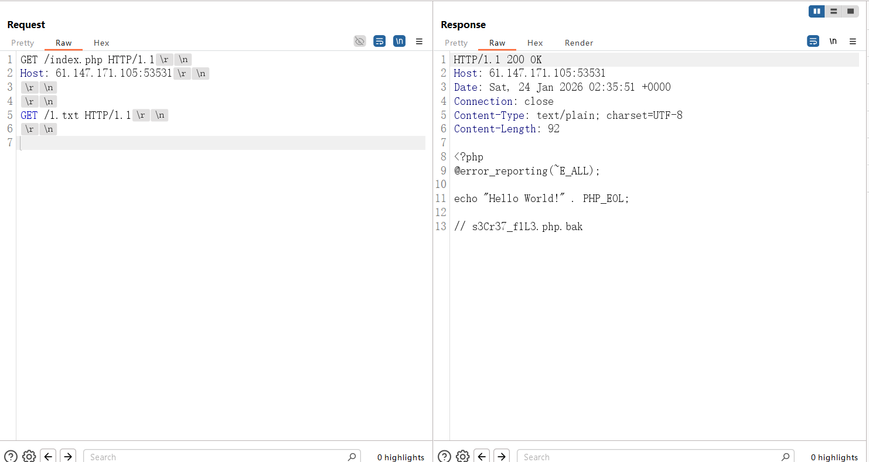Select combined tabbed layout icon

(x=850, y=11)
